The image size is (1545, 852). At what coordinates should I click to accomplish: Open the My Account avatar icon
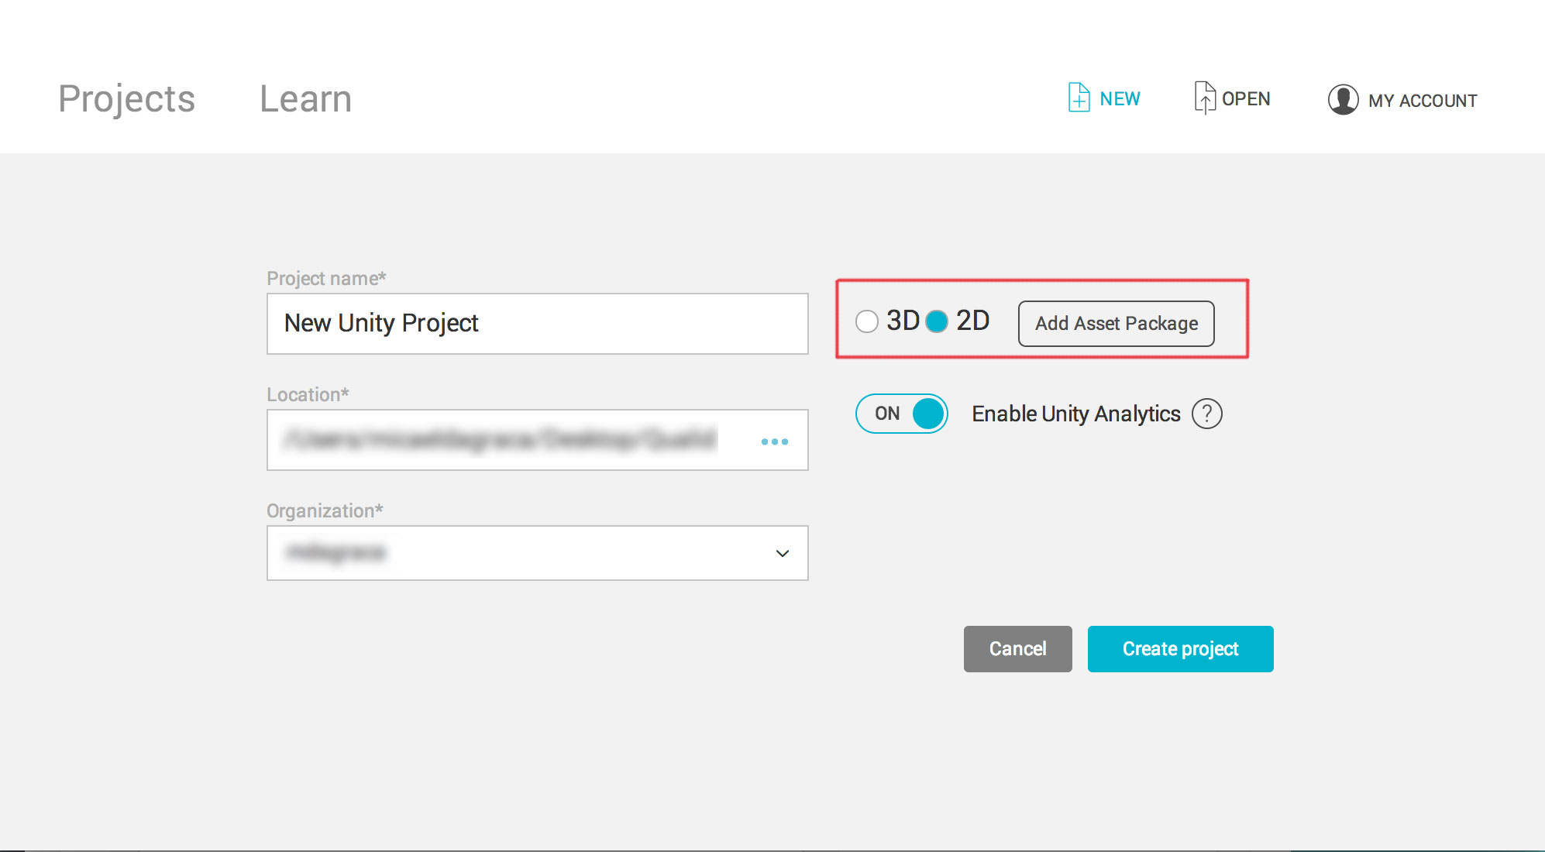pyautogui.click(x=1343, y=100)
